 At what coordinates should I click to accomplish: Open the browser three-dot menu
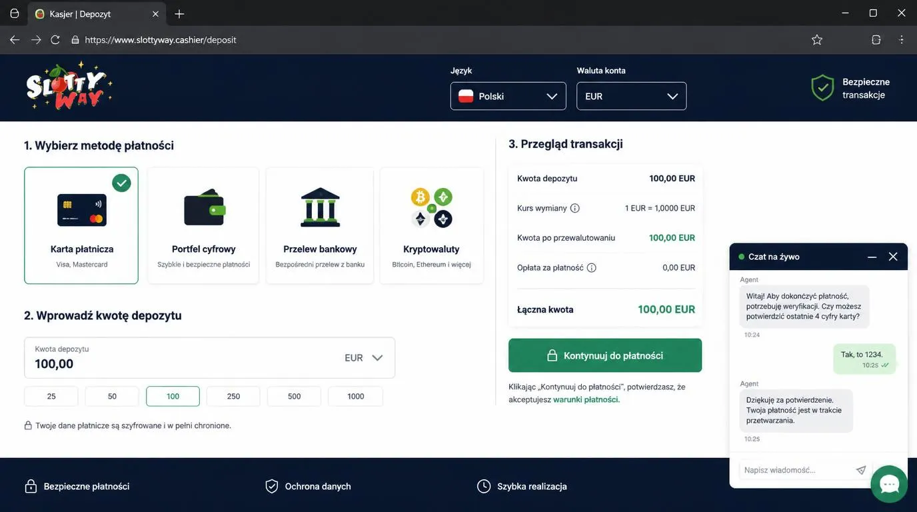coord(902,40)
